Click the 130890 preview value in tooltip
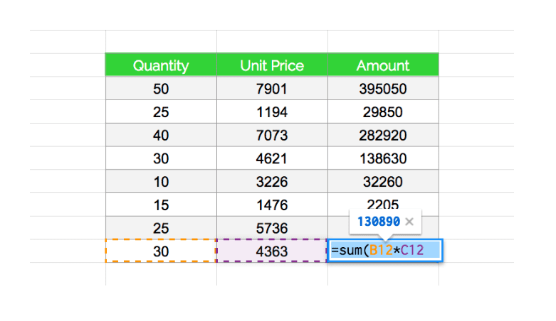The width and height of the screenshot is (556, 321). (379, 222)
